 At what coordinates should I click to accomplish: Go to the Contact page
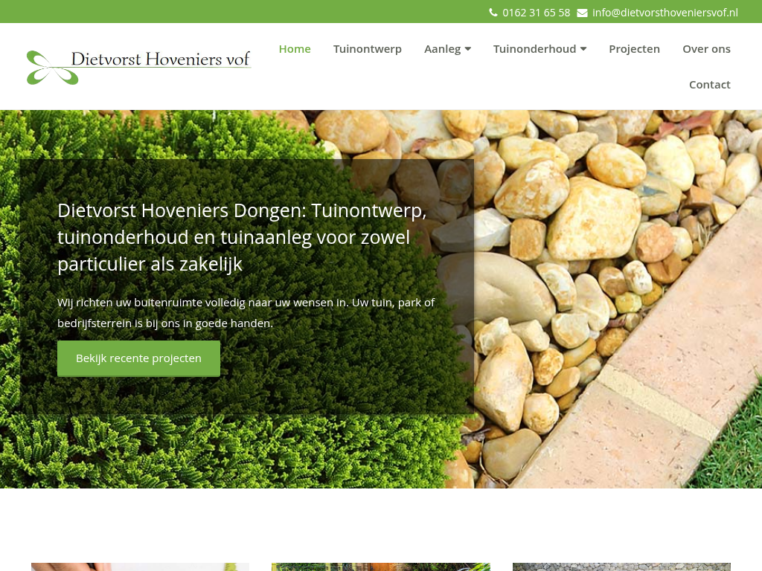(x=709, y=85)
